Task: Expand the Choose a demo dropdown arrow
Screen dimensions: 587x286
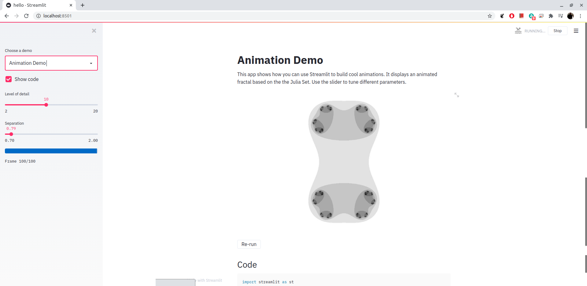Action: [x=91, y=63]
